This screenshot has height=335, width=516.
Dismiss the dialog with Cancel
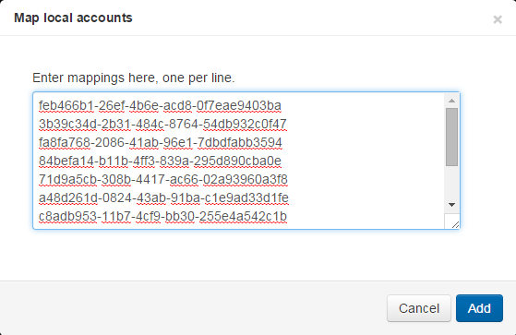418,308
